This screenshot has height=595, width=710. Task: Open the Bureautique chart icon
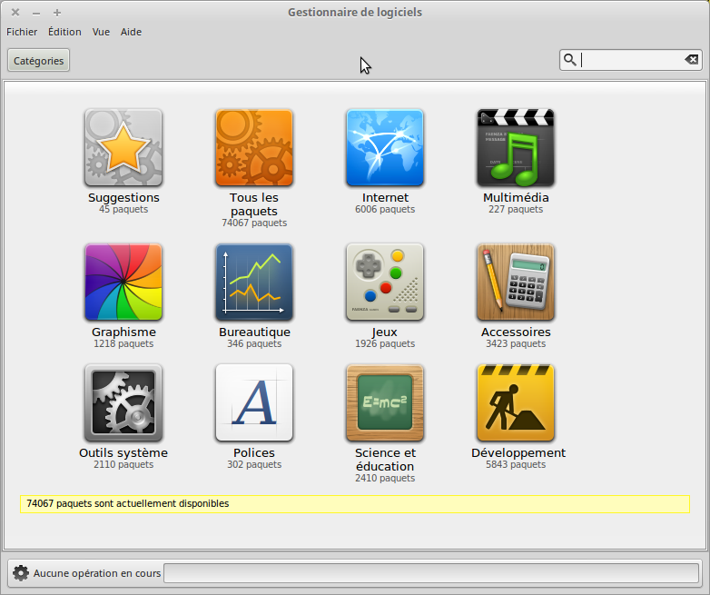click(x=254, y=282)
